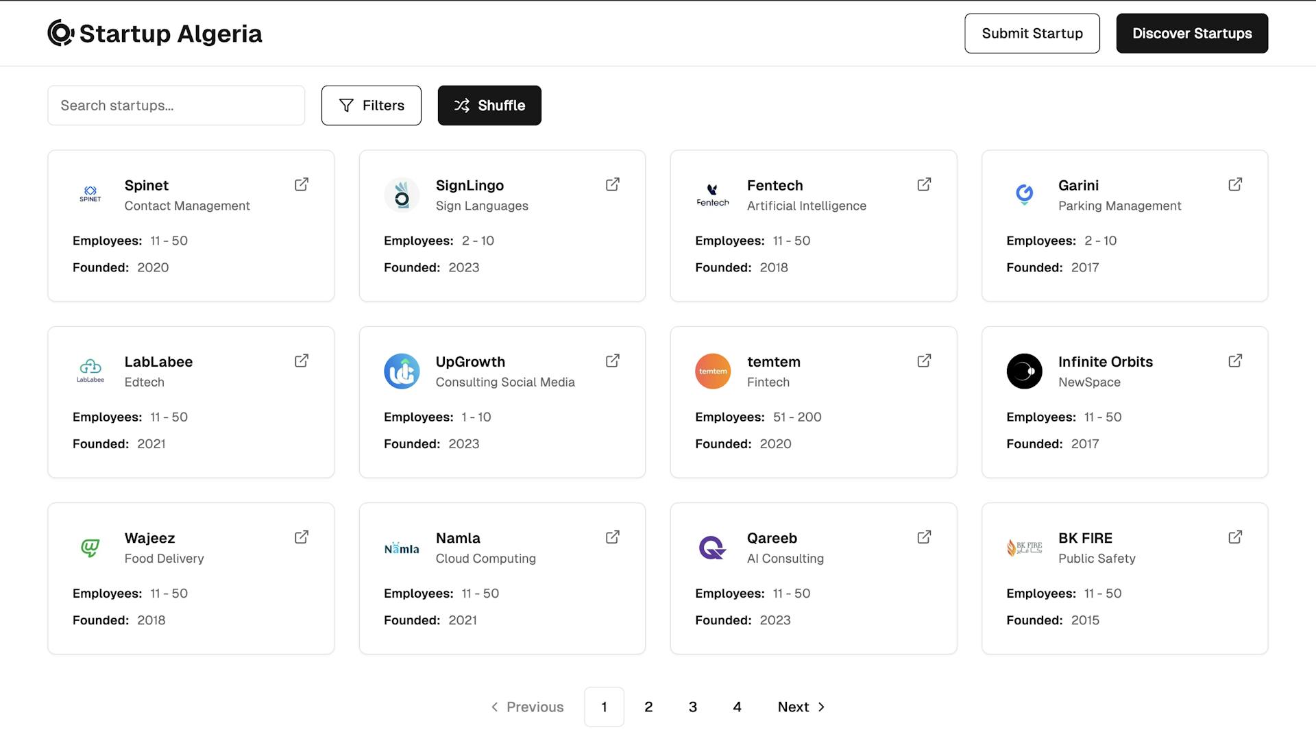1316x745 pixels.
Task: Click the SignLingo external link icon
Action: pyautogui.click(x=613, y=184)
